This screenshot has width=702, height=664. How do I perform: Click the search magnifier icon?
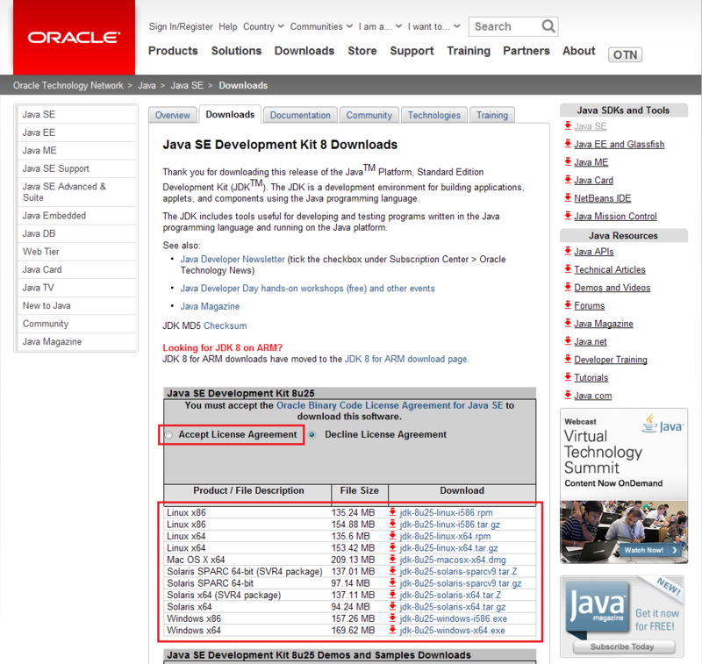[548, 26]
